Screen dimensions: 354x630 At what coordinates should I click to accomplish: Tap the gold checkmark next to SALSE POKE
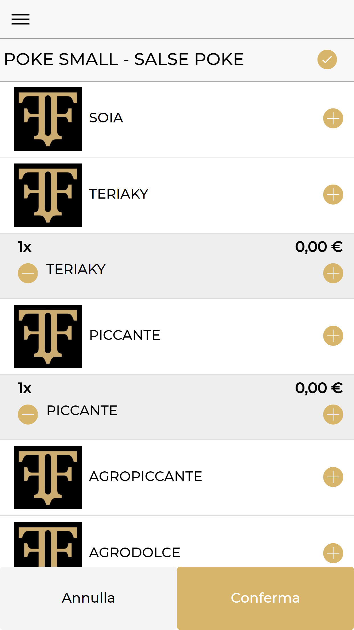click(x=327, y=59)
